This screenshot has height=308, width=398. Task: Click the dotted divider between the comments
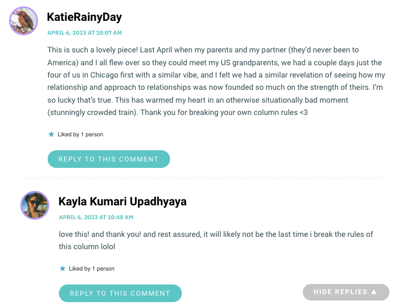[204, 178]
